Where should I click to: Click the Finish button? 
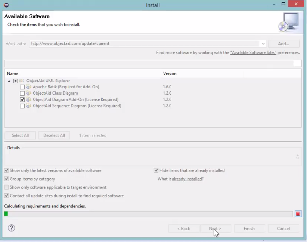click(249, 229)
